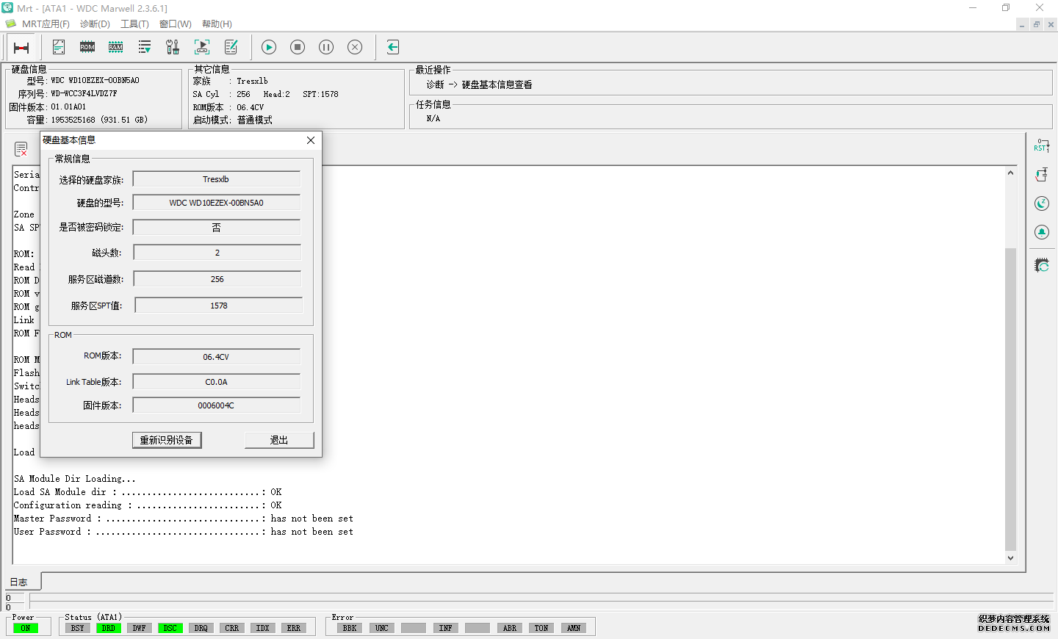Click the Mrt app icon in title bar
Viewport: 1058px width, 639px height.
click(7, 8)
